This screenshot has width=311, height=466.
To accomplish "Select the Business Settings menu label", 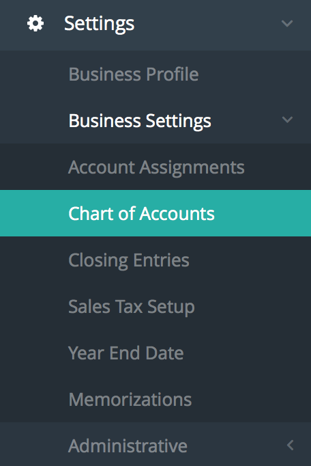I will pyautogui.click(x=140, y=121).
